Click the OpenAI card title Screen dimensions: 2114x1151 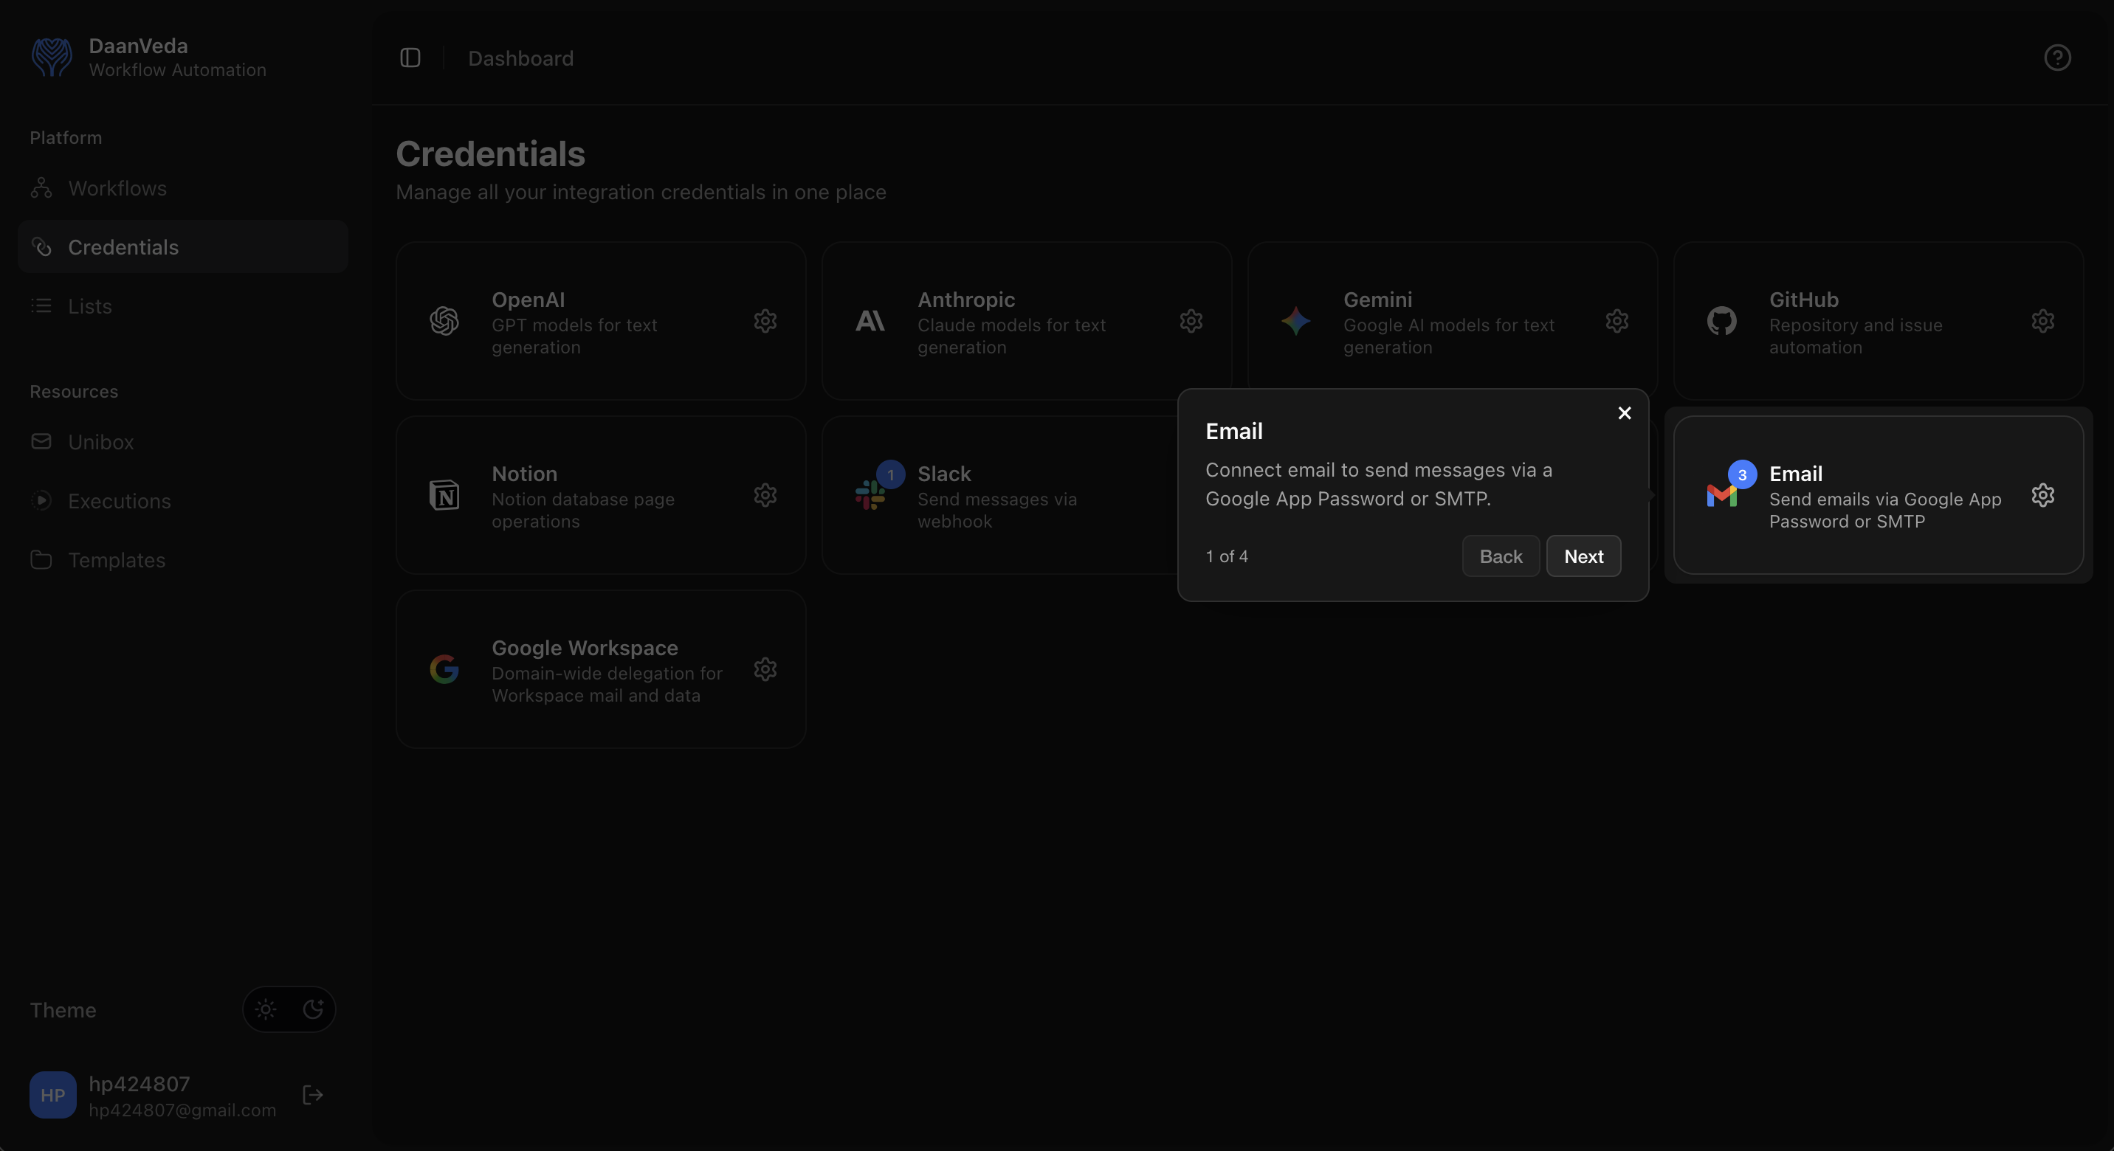528,300
